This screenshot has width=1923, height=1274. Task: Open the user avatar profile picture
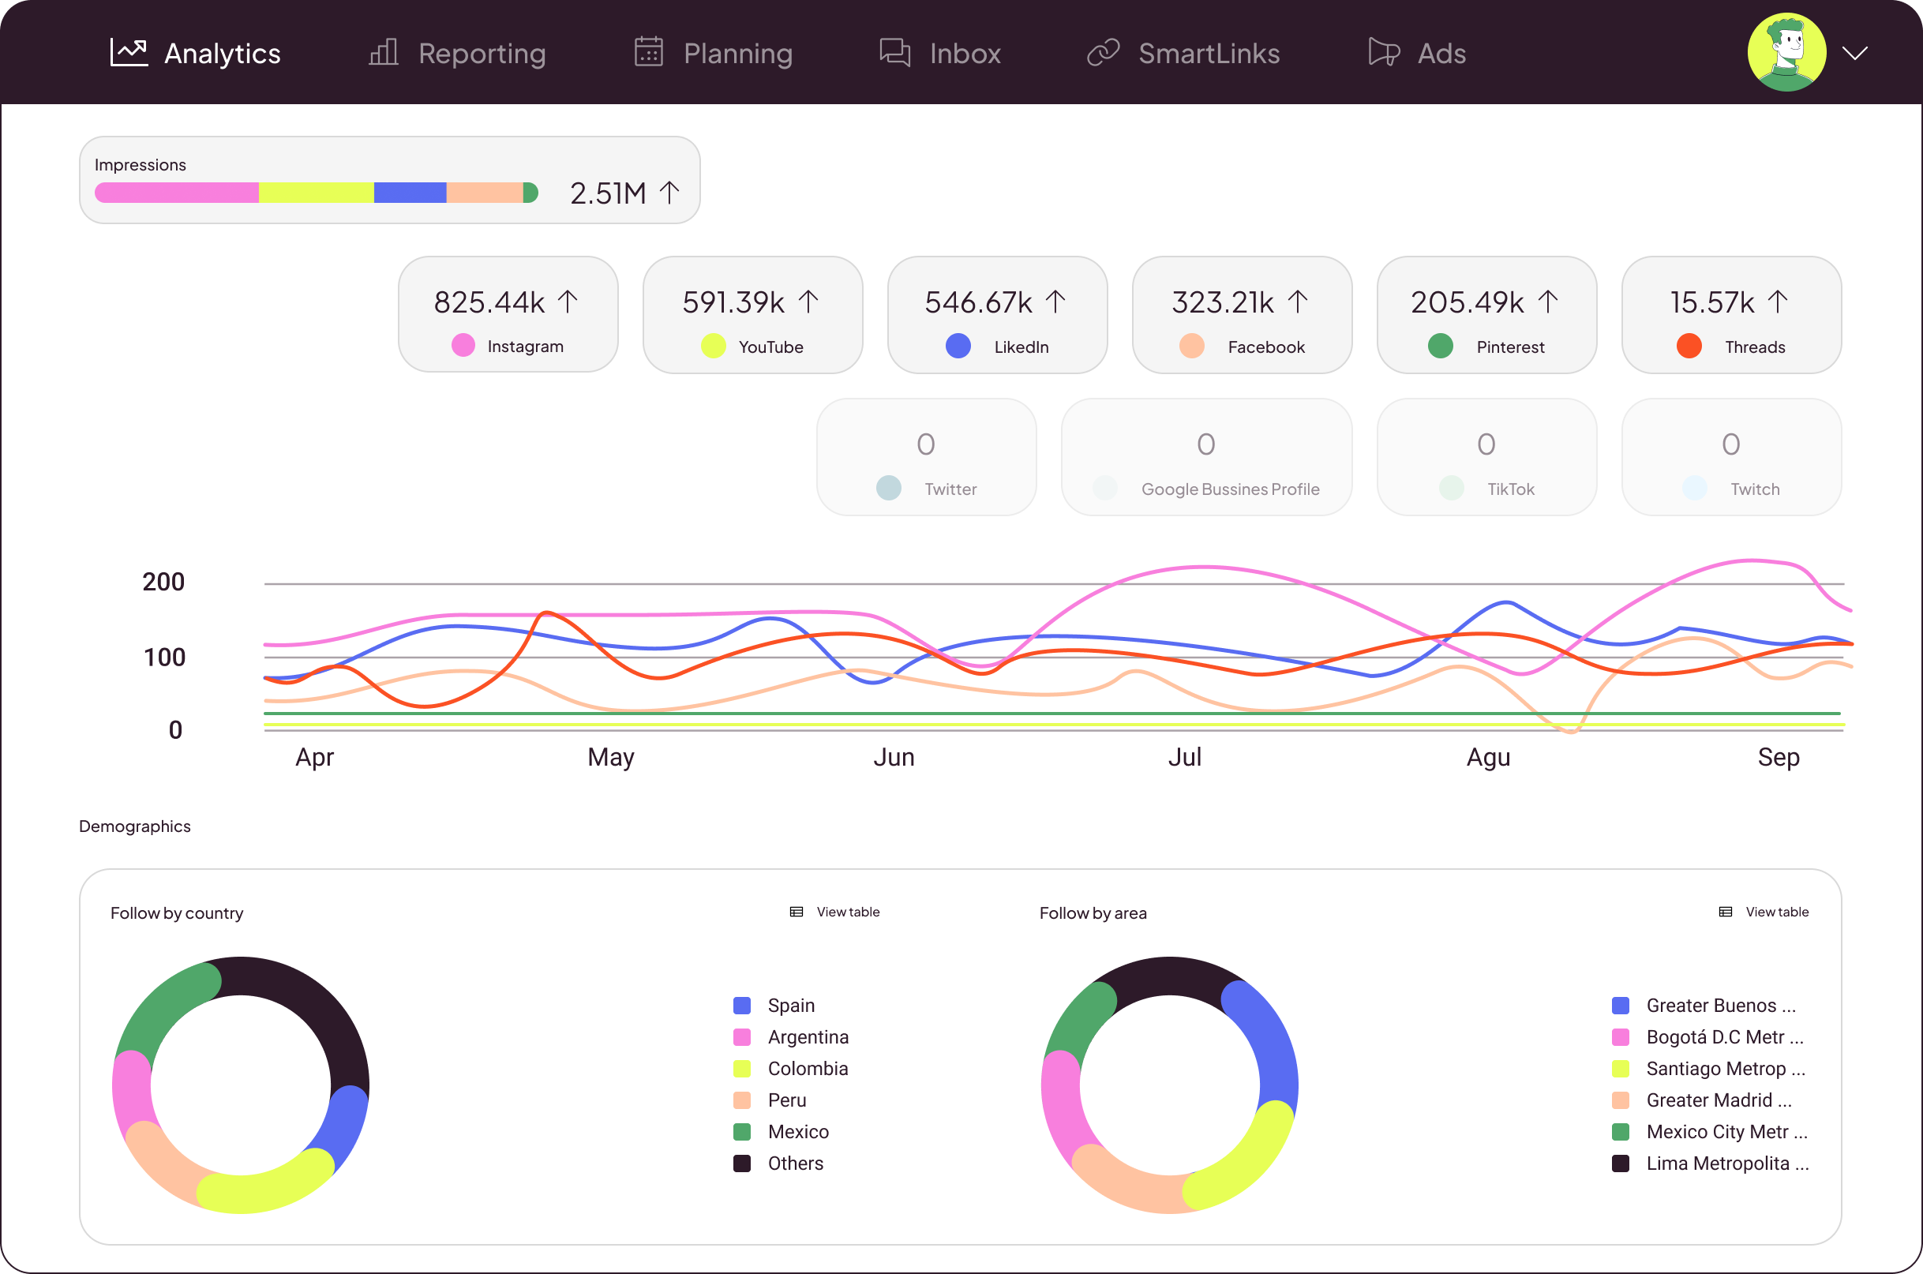[x=1786, y=52]
